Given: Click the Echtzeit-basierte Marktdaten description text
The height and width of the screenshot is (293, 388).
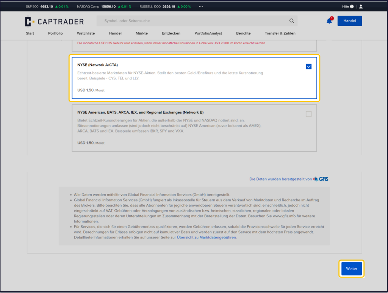Looking at the screenshot, I should point(170,76).
